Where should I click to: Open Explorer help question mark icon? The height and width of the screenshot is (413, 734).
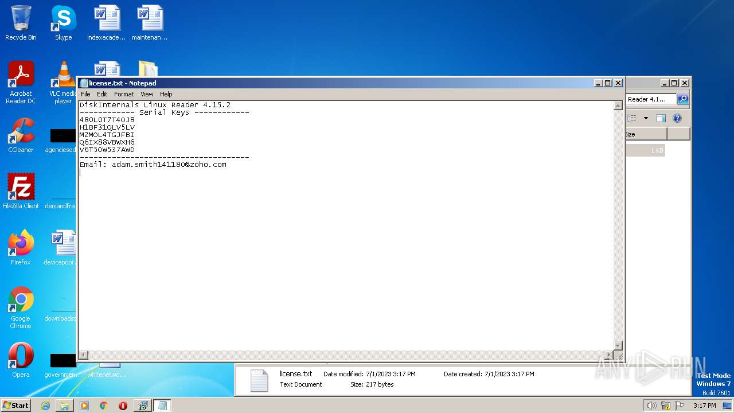677,118
